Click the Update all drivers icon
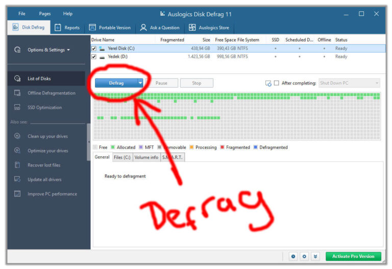392x269 pixels. click(x=17, y=179)
